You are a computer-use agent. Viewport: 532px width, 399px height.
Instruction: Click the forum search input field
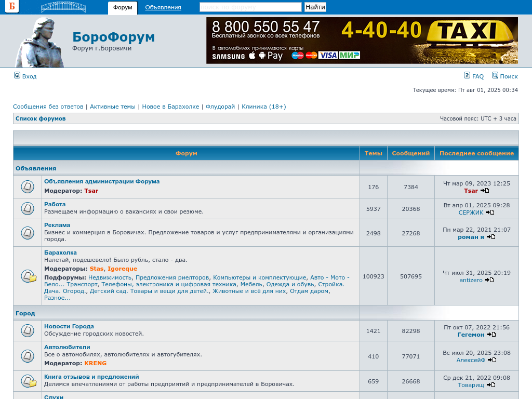[x=250, y=7]
